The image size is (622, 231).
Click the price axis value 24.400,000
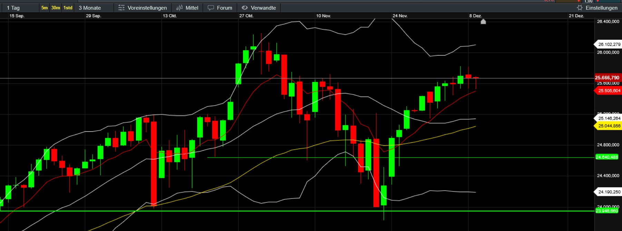(x=608, y=175)
